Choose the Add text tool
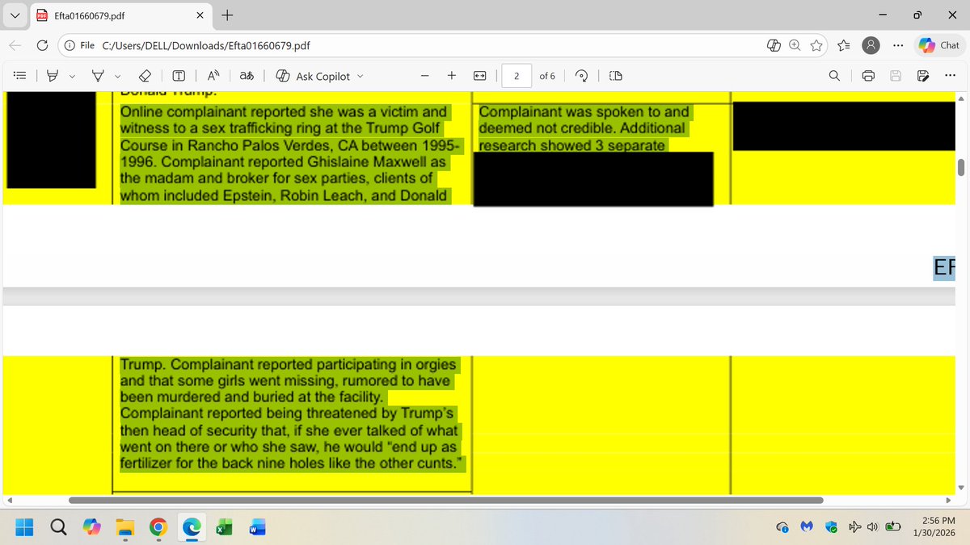 click(x=179, y=76)
